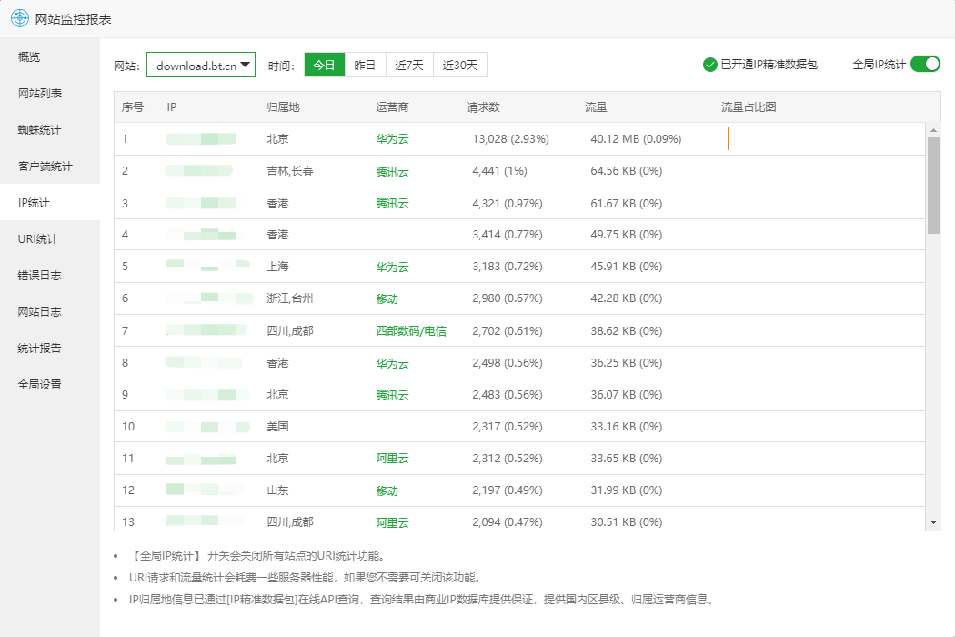Go to 网站日志 page
The width and height of the screenshot is (955, 637).
coord(50,311)
